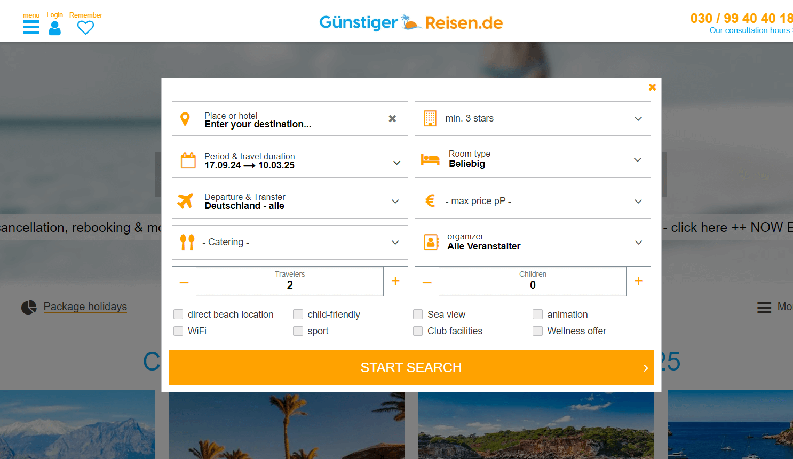This screenshot has width=793, height=459.
Task: Increase the number of Travelers with plus
Action: point(395,281)
